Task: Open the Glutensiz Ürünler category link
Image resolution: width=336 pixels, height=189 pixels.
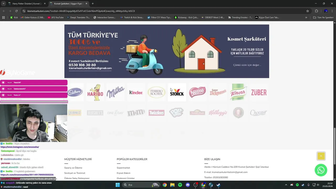Action: coord(126,178)
